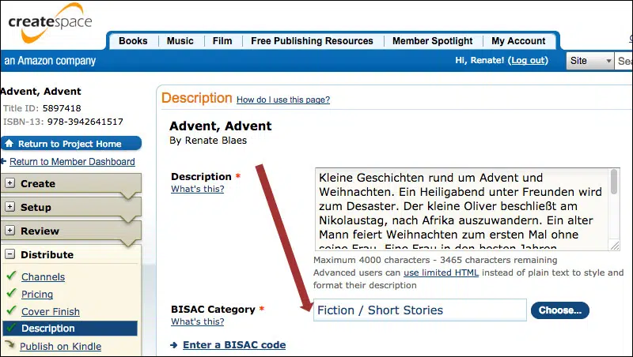Viewport: 633px width, 357px height.
Task: Open the Books tab
Action: click(x=133, y=41)
